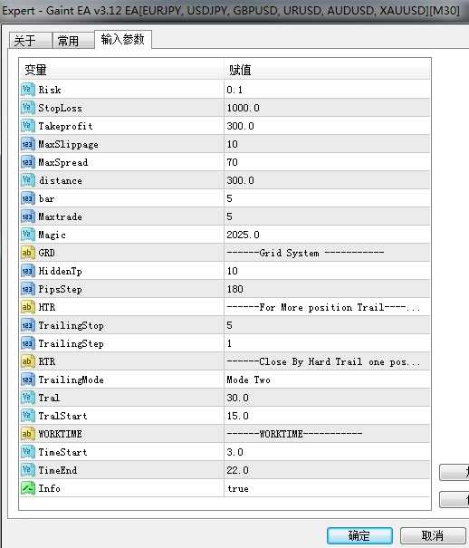Viewport: 469px width, 548px height.
Task: Click the Risk variable type icon
Action: pos(27,90)
